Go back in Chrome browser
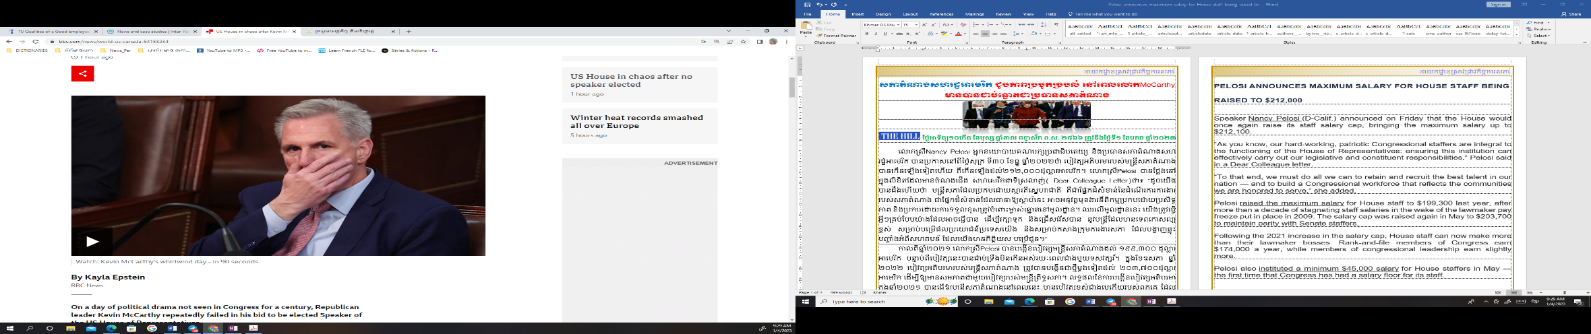This screenshot has height=334, width=1591. click(9, 42)
